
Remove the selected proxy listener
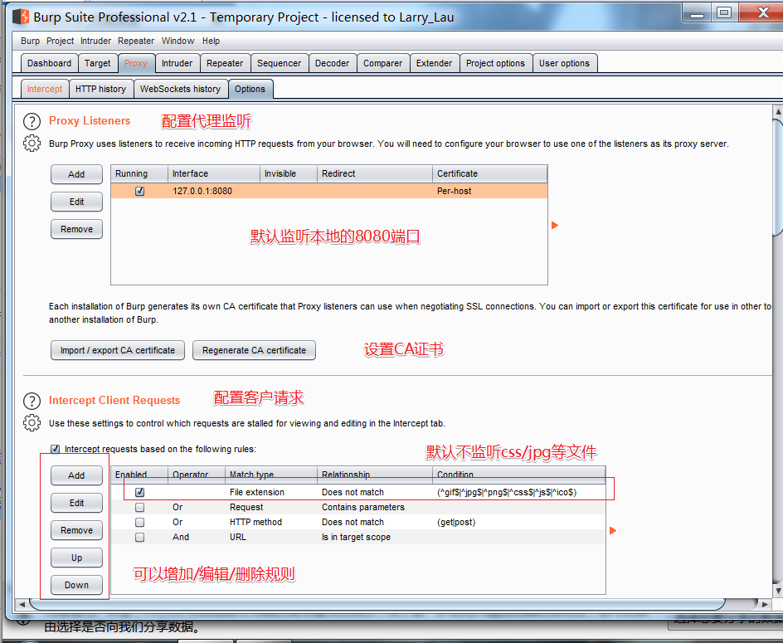tap(76, 229)
